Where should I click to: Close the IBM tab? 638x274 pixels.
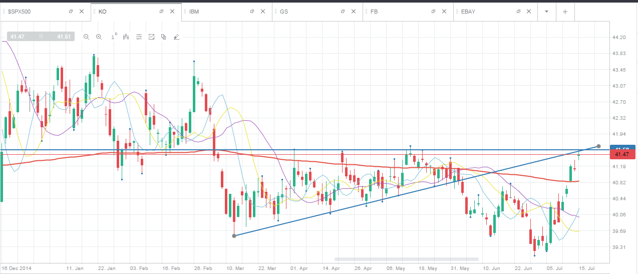click(x=263, y=12)
